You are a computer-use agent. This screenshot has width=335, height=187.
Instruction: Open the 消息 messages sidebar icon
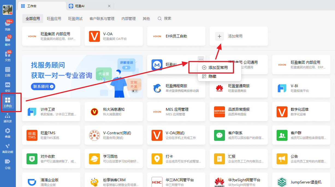coord(8,25)
